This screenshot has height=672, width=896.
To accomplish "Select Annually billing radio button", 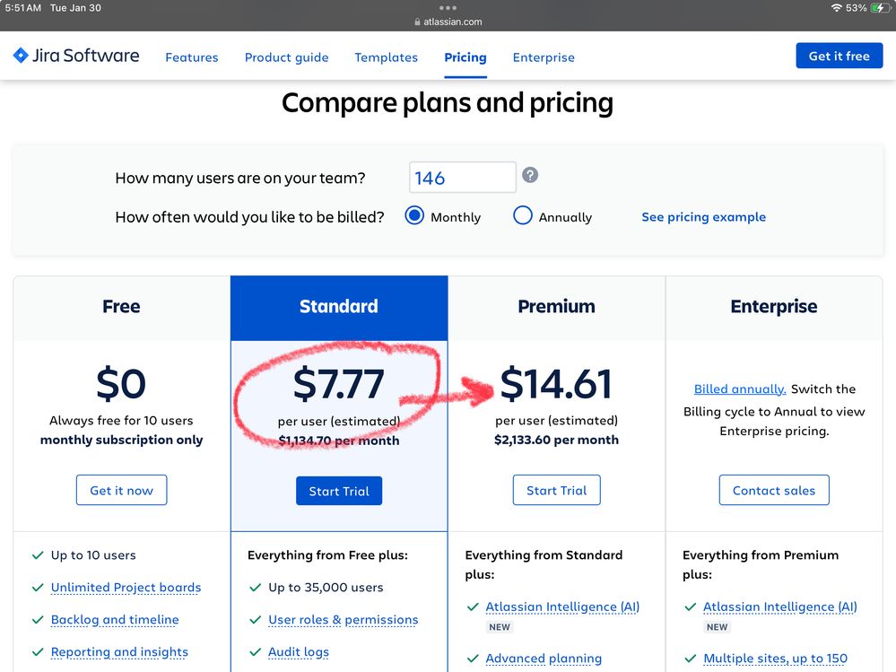I will coord(523,216).
